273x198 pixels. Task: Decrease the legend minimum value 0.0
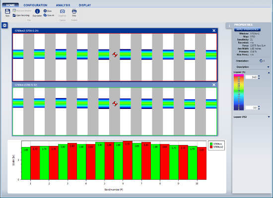coord(259,109)
